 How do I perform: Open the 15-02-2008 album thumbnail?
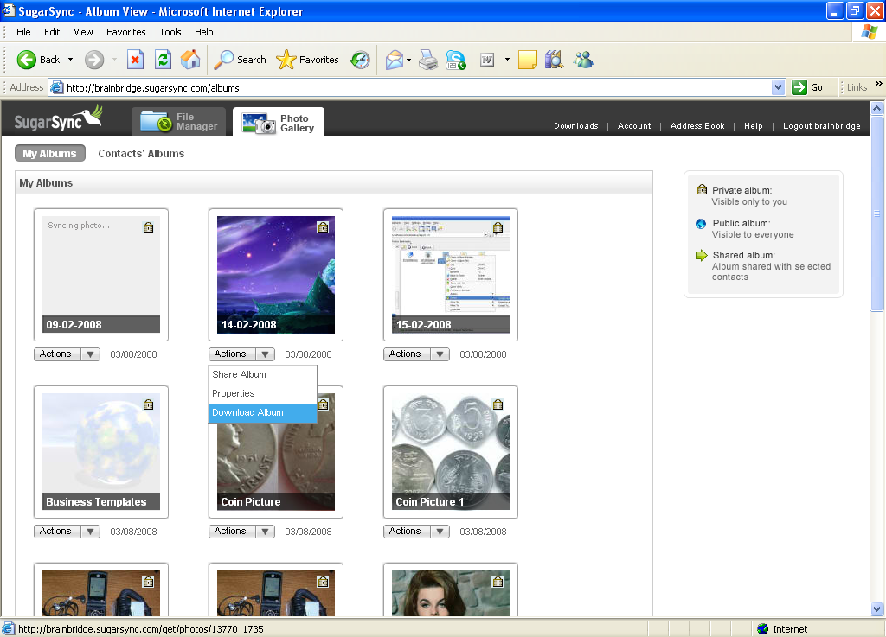[x=450, y=274]
